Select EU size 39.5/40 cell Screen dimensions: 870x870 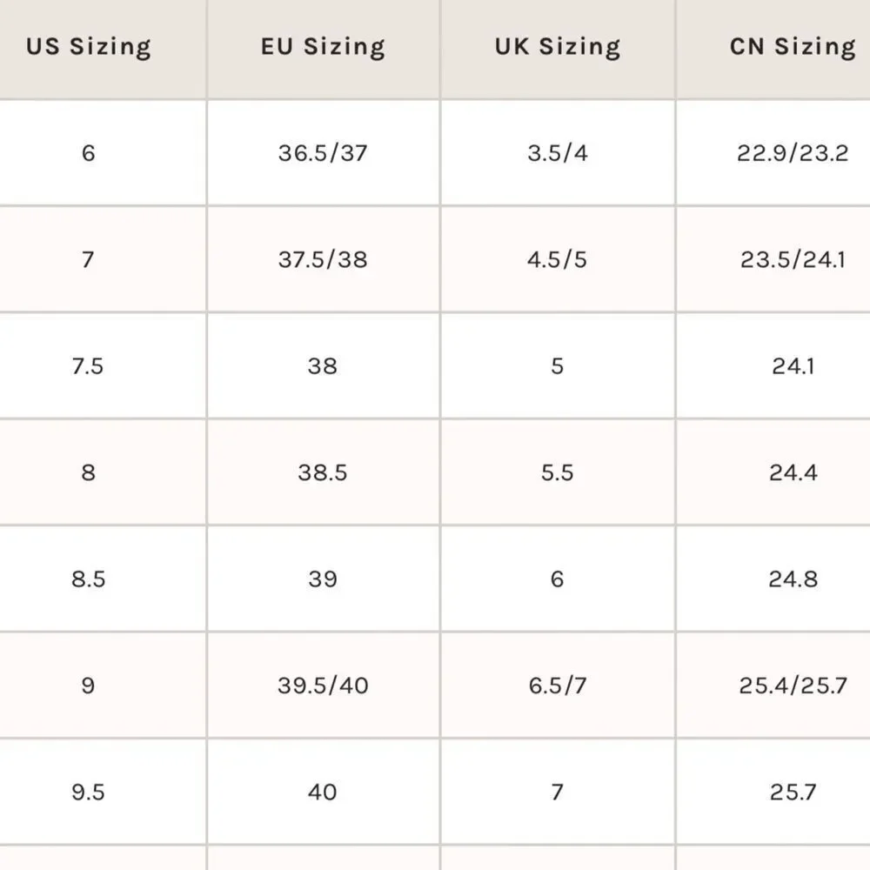[x=323, y=686]
